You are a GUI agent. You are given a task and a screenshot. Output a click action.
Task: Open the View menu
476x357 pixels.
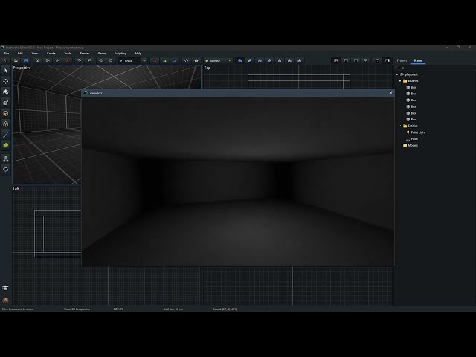[x=35, y=53]
